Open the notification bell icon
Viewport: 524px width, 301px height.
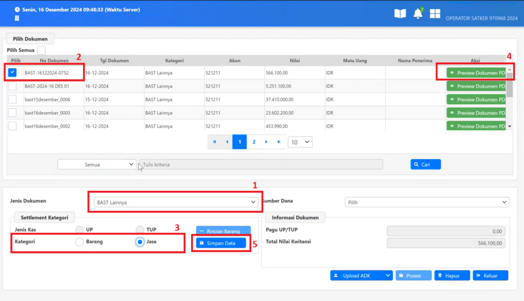coord(418,14)
